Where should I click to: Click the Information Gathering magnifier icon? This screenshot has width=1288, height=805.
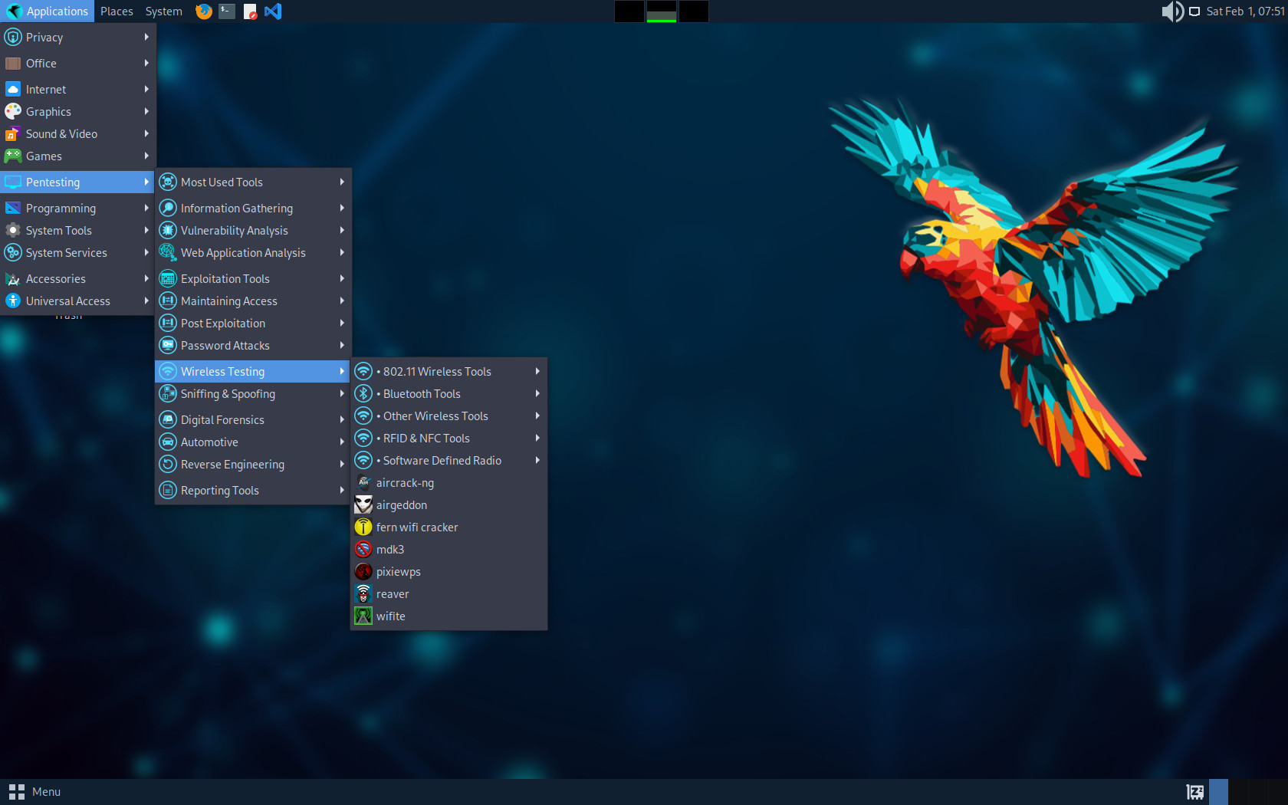(x=168, y=209)
